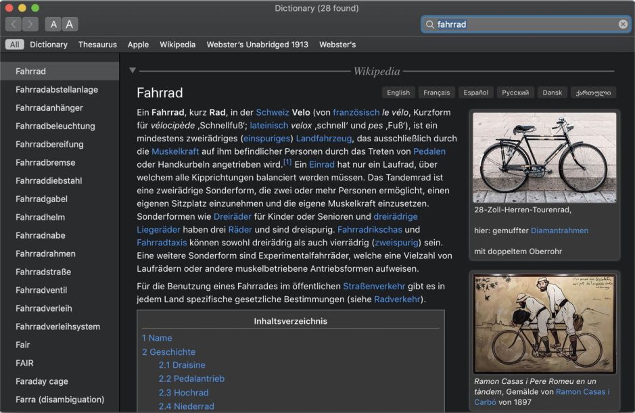The height and width of the screenshot is (413, 635).
Task: Switch to the Thesaurus tab
Action: pos(97,45)
